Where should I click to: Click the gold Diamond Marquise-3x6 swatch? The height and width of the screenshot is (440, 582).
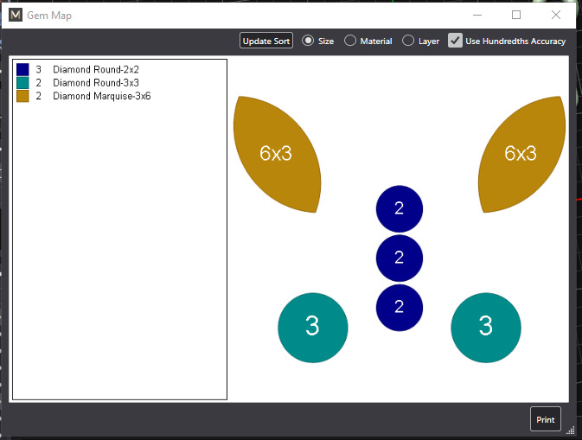tap(22, 96)
